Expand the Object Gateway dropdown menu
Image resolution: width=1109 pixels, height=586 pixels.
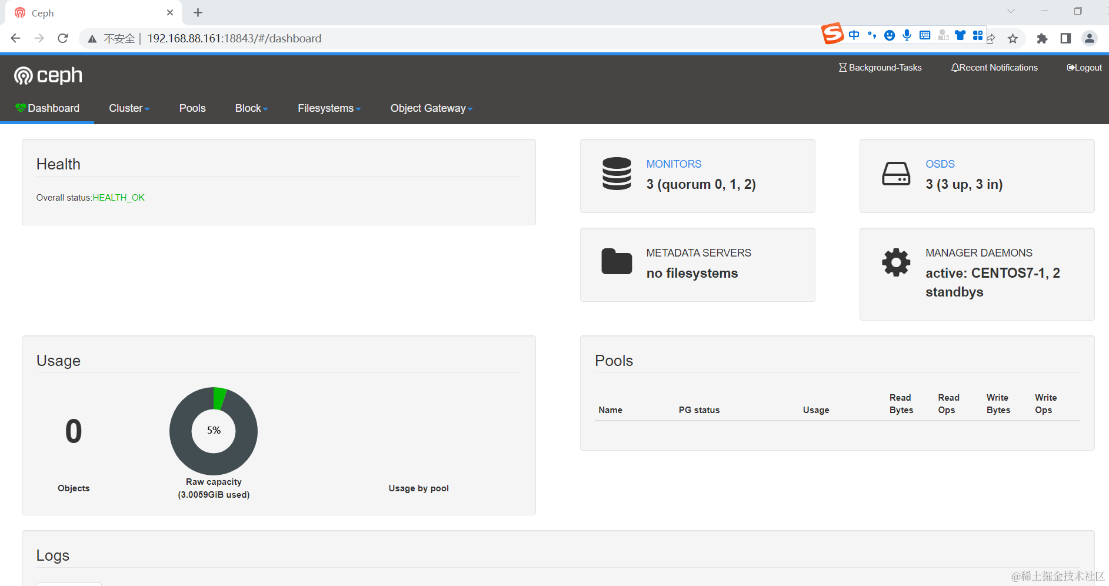(x=431, y=108)
